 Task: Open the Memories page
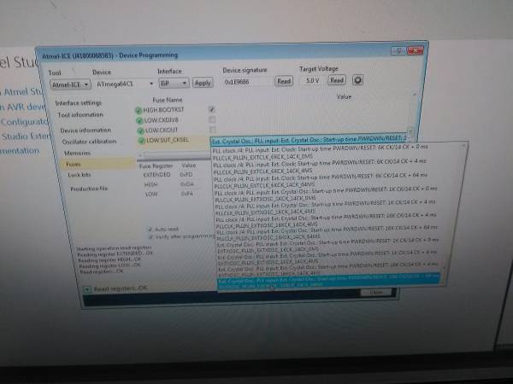coord(77,153)
